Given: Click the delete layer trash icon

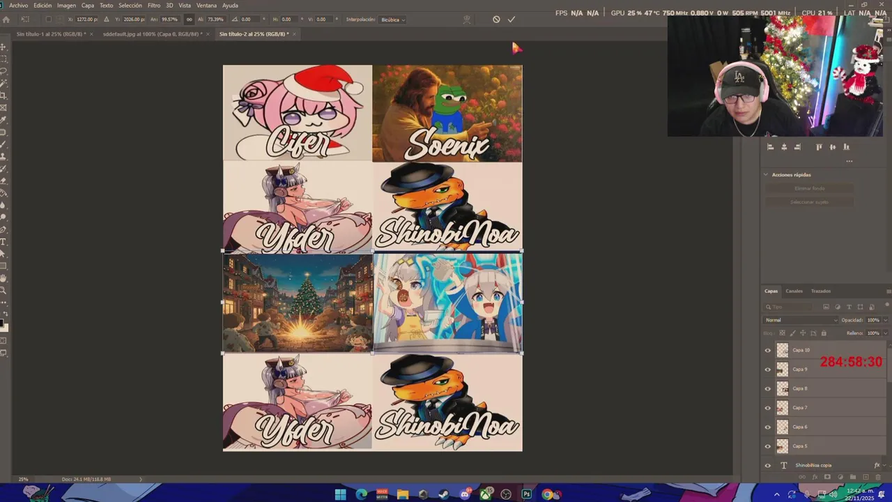Looking at the screenshot, I should click(878, 477).
